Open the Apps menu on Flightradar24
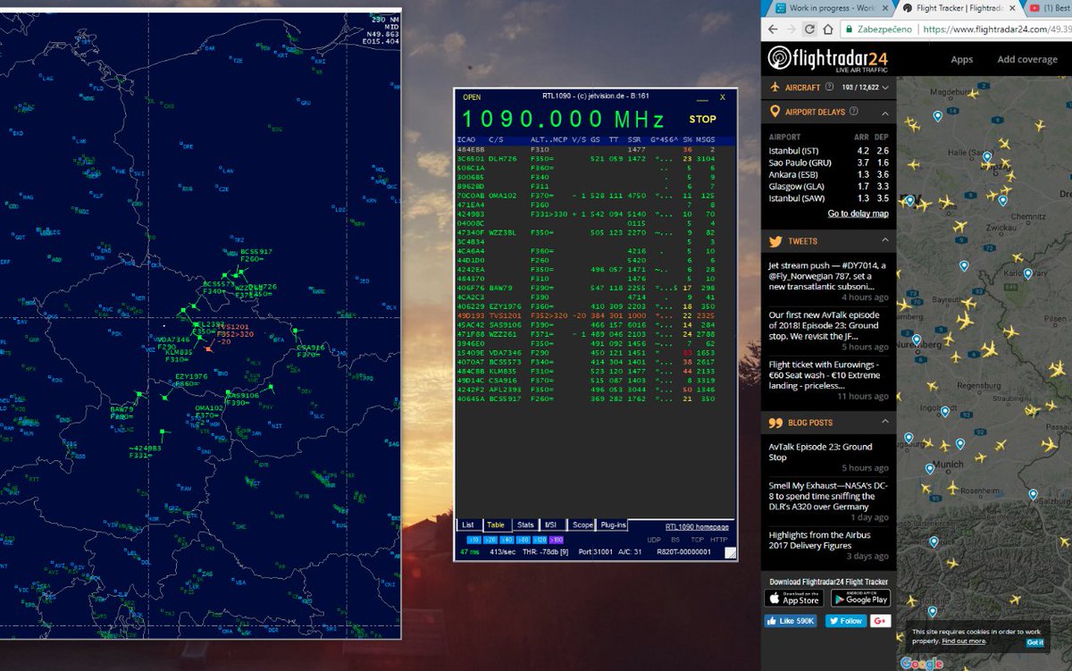1072x671 pixels. click(962, 60)
